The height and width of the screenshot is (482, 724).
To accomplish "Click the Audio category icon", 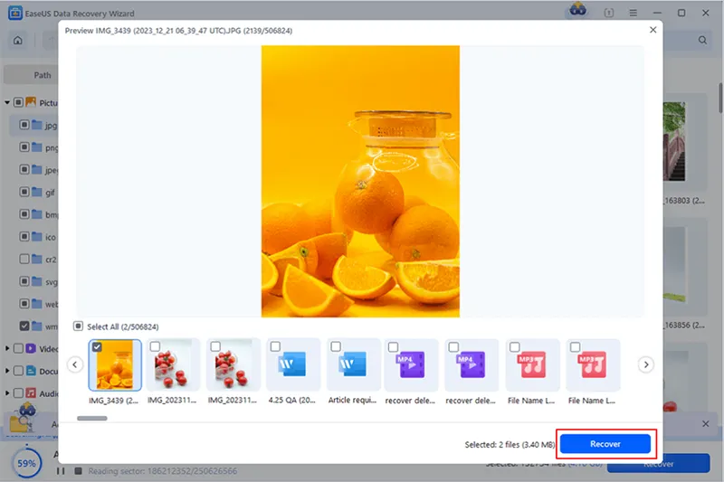I will (31, 393).
